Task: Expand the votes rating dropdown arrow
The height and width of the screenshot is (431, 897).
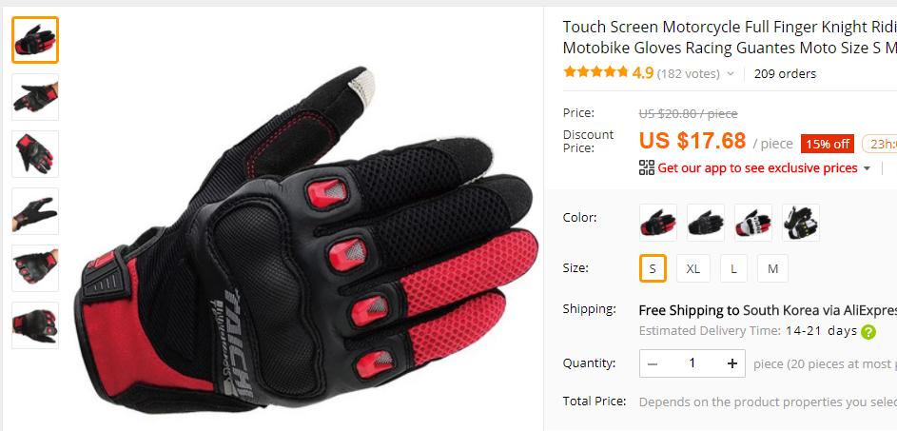Action: [731, 74]
